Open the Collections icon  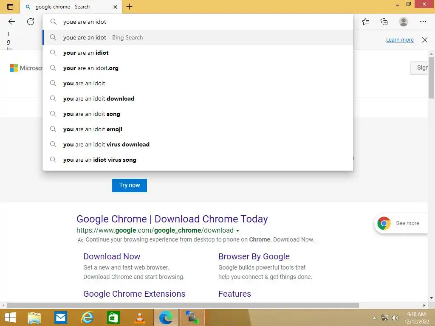[384, 22]
